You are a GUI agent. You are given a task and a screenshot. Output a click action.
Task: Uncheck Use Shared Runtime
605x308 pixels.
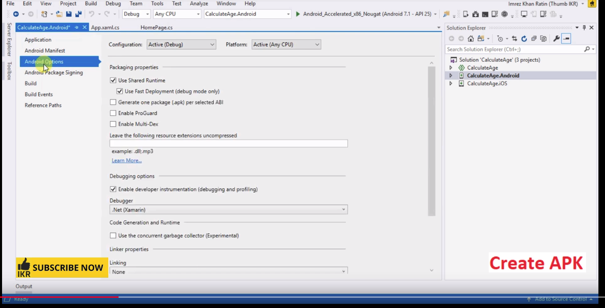[113, 80]
